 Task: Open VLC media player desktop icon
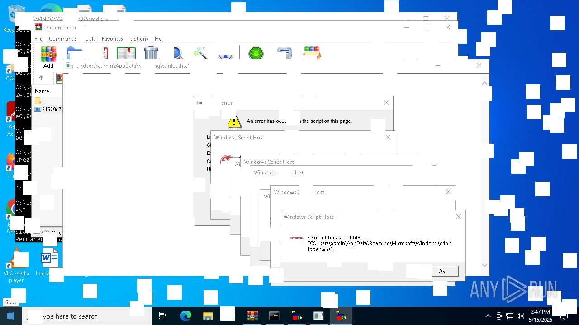tap(16, 266)
